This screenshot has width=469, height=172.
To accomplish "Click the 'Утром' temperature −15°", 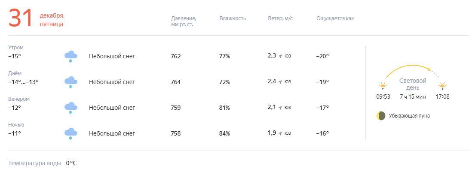I will (15, 56).
